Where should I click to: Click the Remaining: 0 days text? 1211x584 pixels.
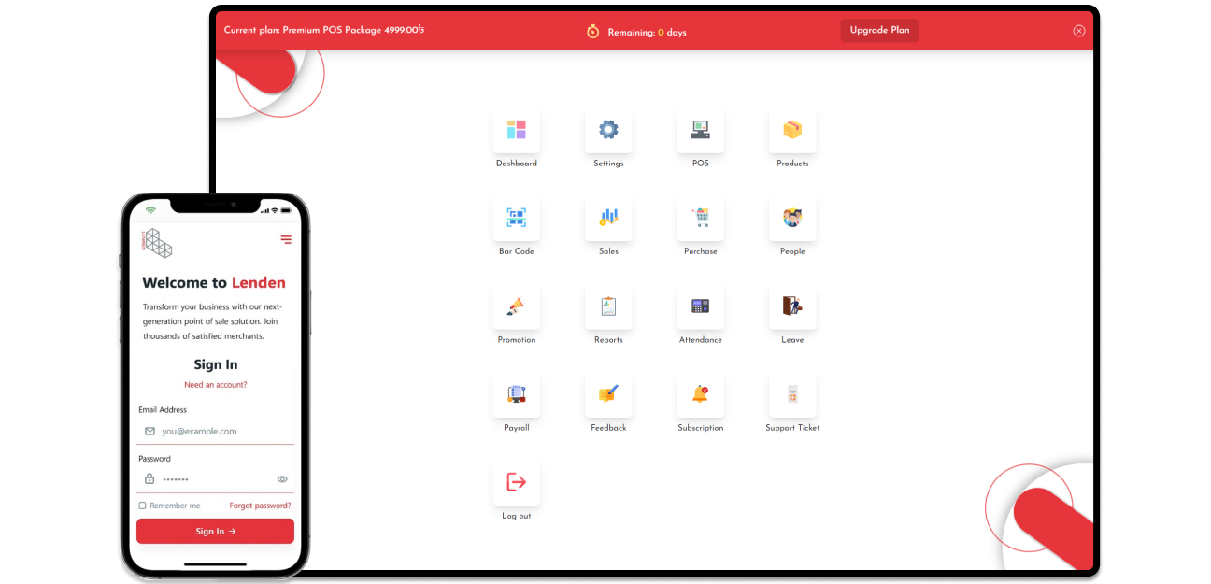click(648, 33)
